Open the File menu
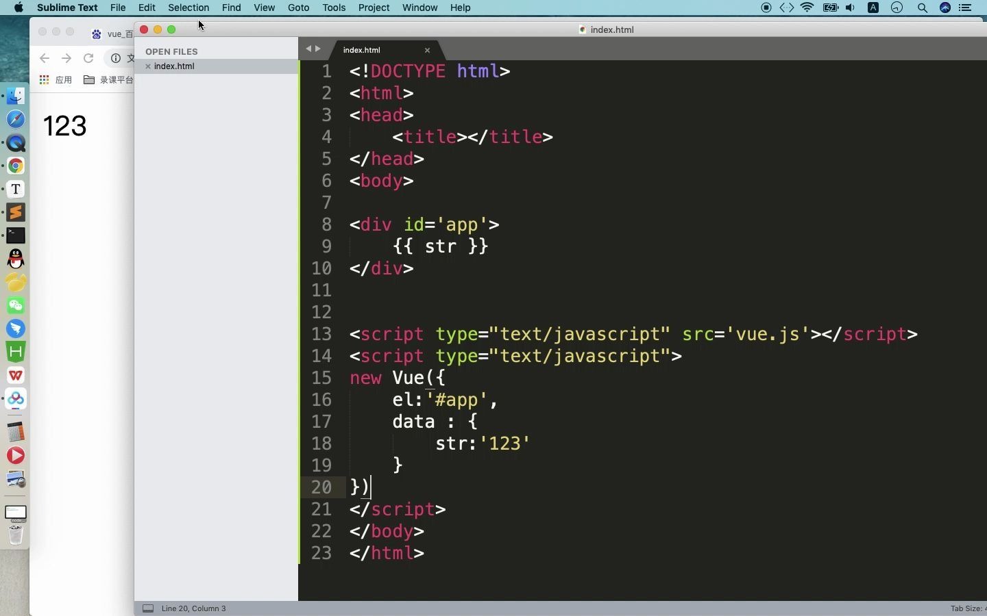This screenshot has width=987, height=616. 118,8
